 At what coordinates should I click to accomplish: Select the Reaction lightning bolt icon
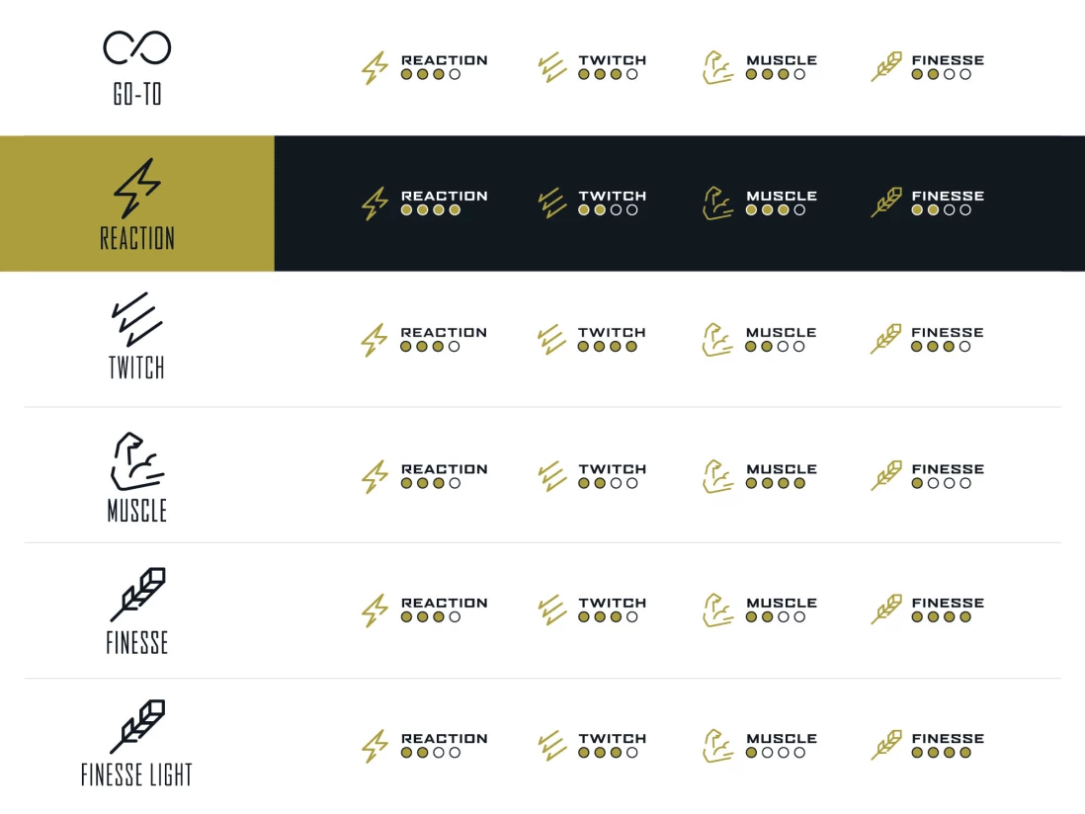pyautogui.click(x=137, y=188)
